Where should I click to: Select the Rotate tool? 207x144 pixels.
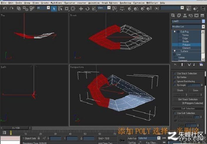[87, 9]
